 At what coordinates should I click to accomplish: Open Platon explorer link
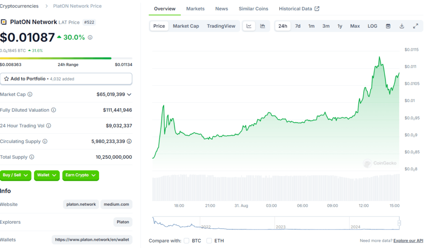click(x=123, y=222)
